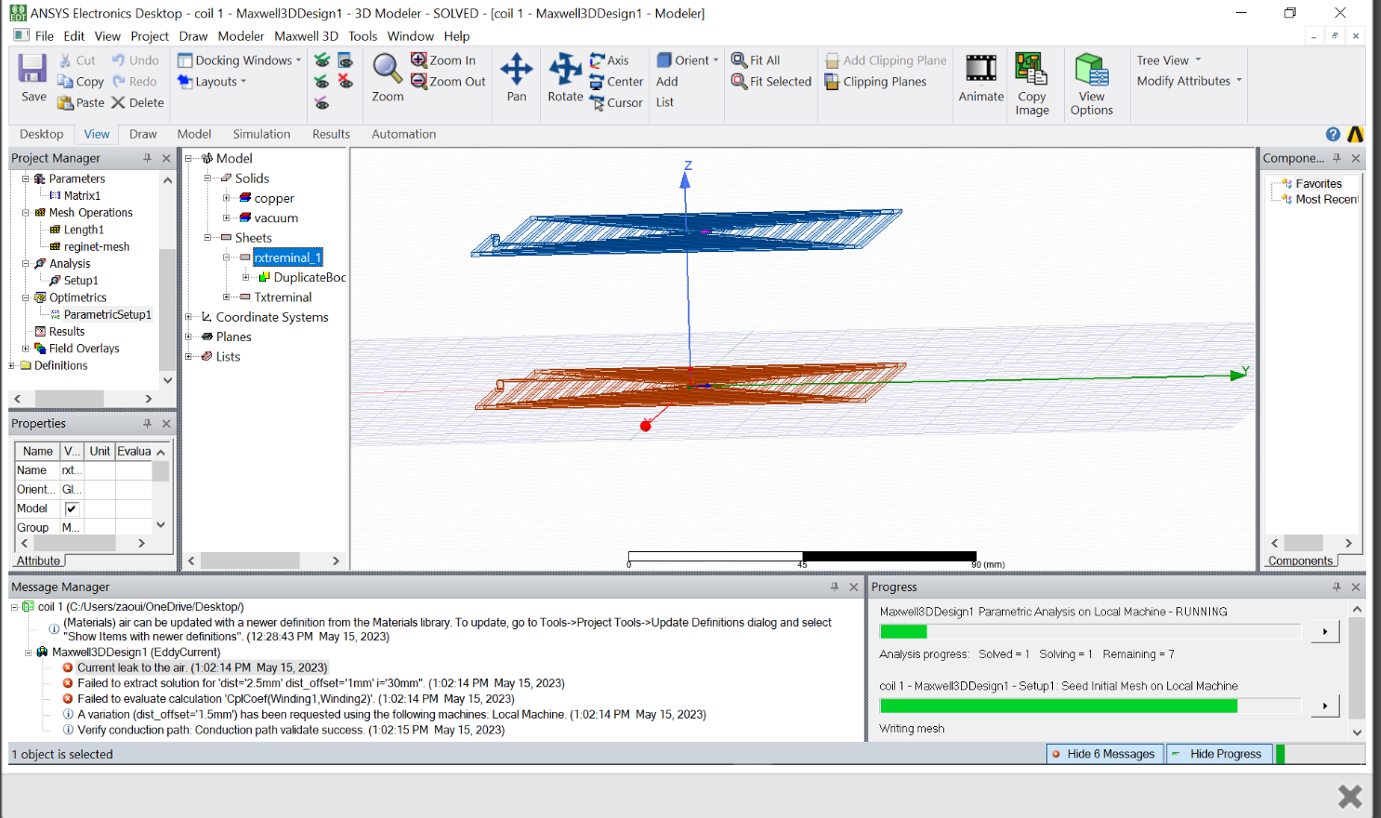Screen dimensions: 1381x818
Task: Click the Save icon in the ribbon
Action: click(33, 70)
